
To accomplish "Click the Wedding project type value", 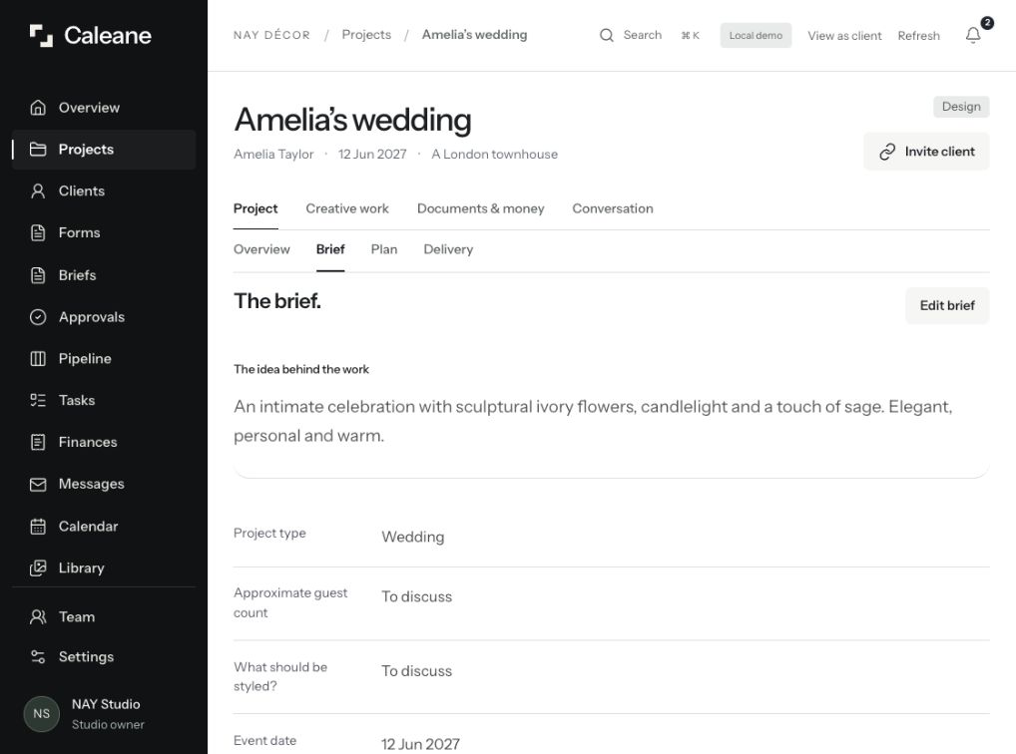I will (x=413, y=537).
